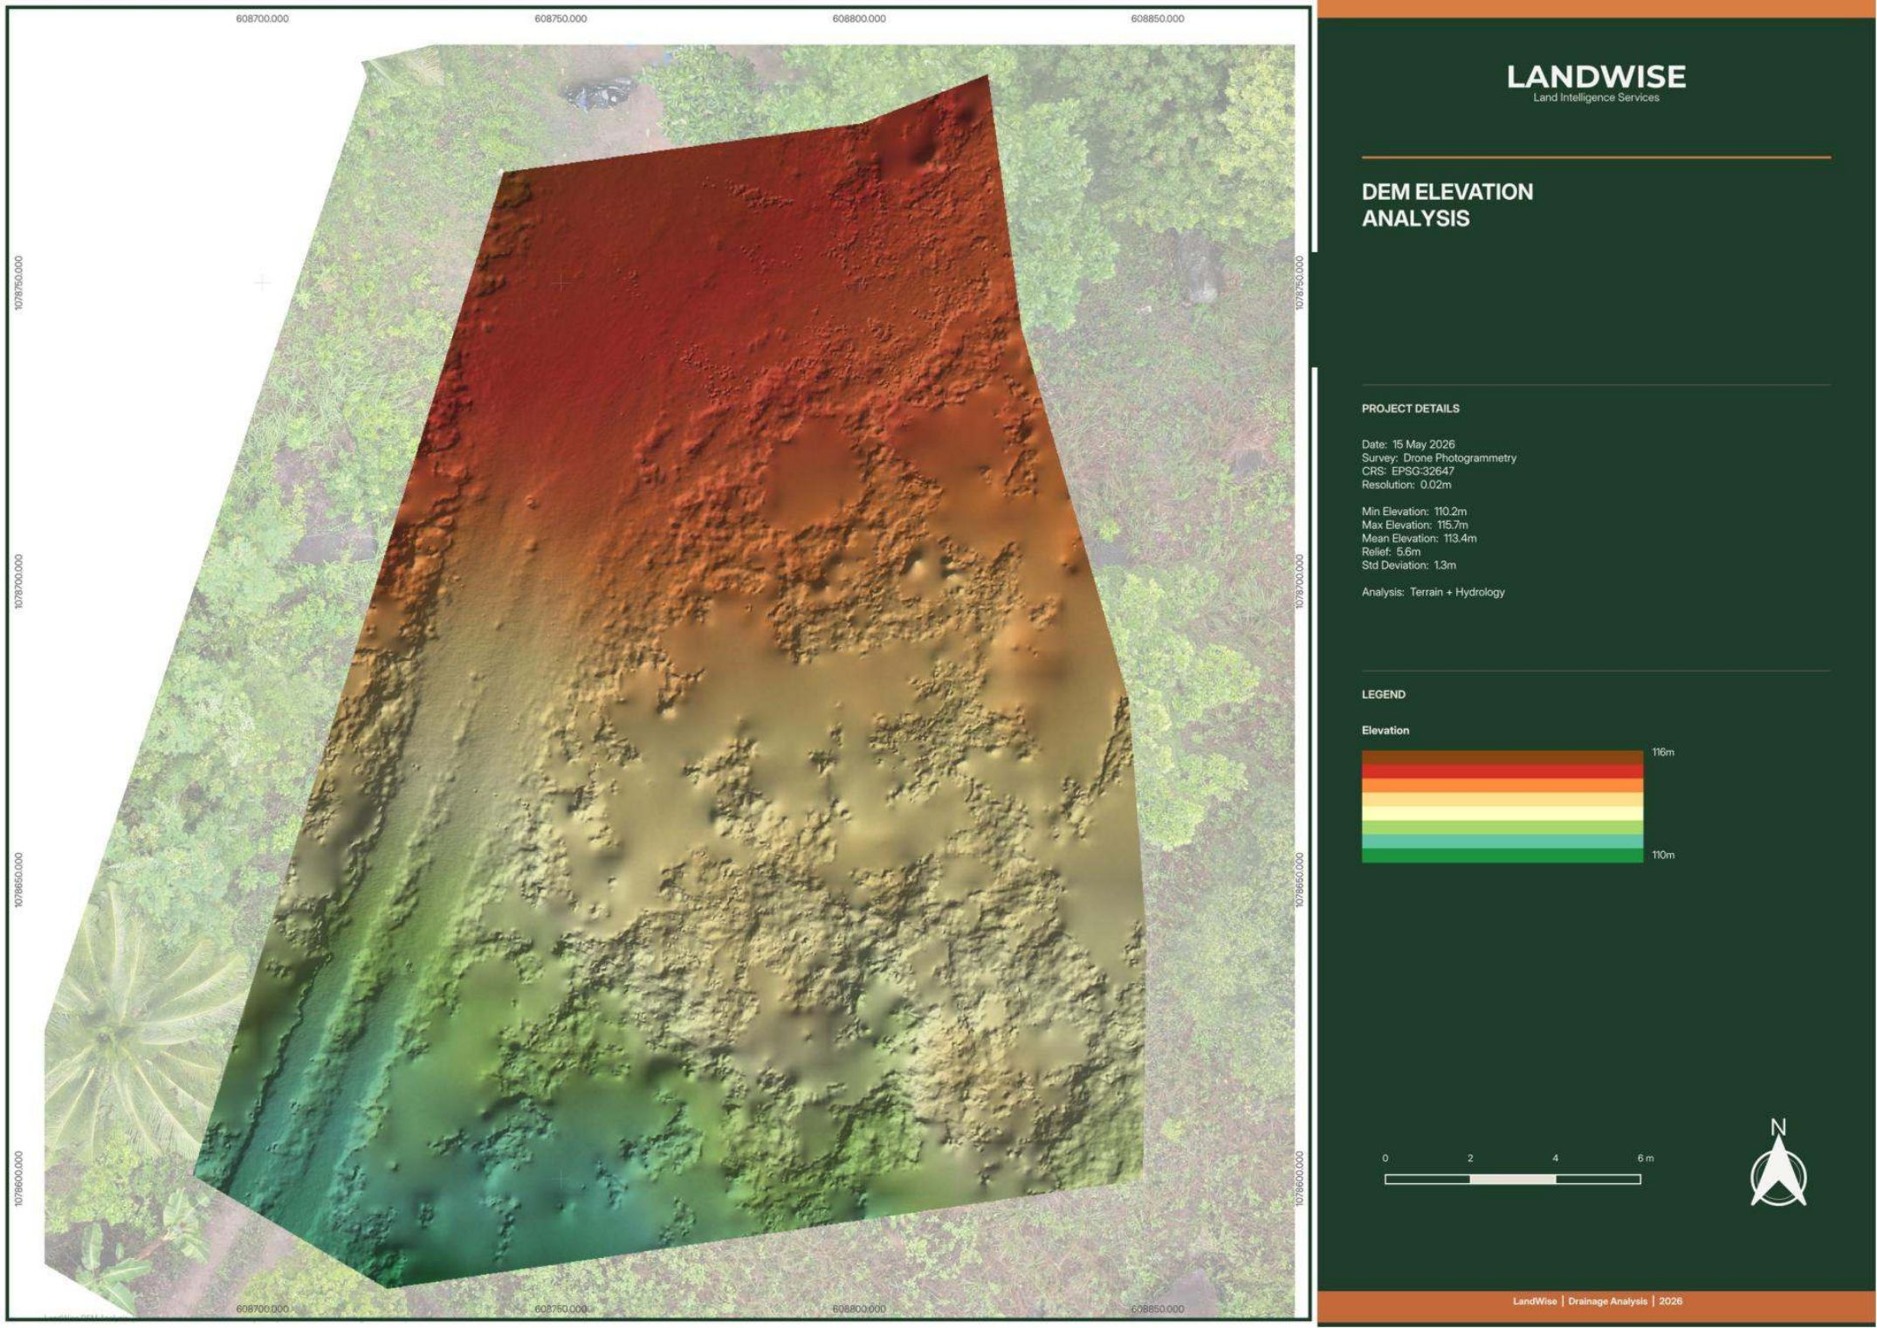Click the 'Resolution: 0.02m' entry
This screenshot has width=1877, height=1328.
tap(1406, 485)
